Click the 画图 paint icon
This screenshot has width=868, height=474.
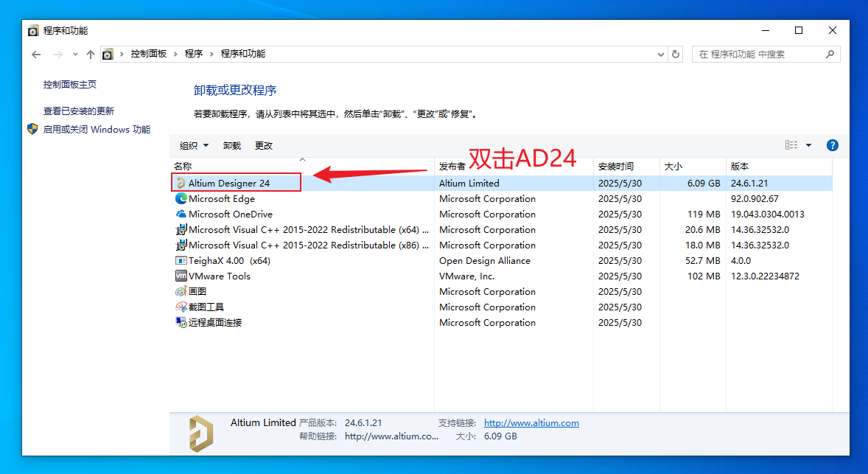point(181,291)
